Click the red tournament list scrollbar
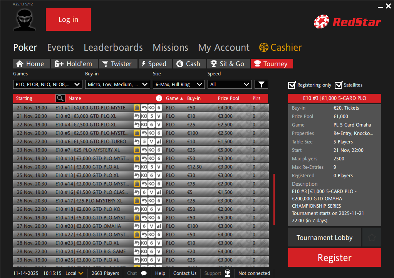Image resolution: width=394 pixels, height=278 pixels. (274, 199)
